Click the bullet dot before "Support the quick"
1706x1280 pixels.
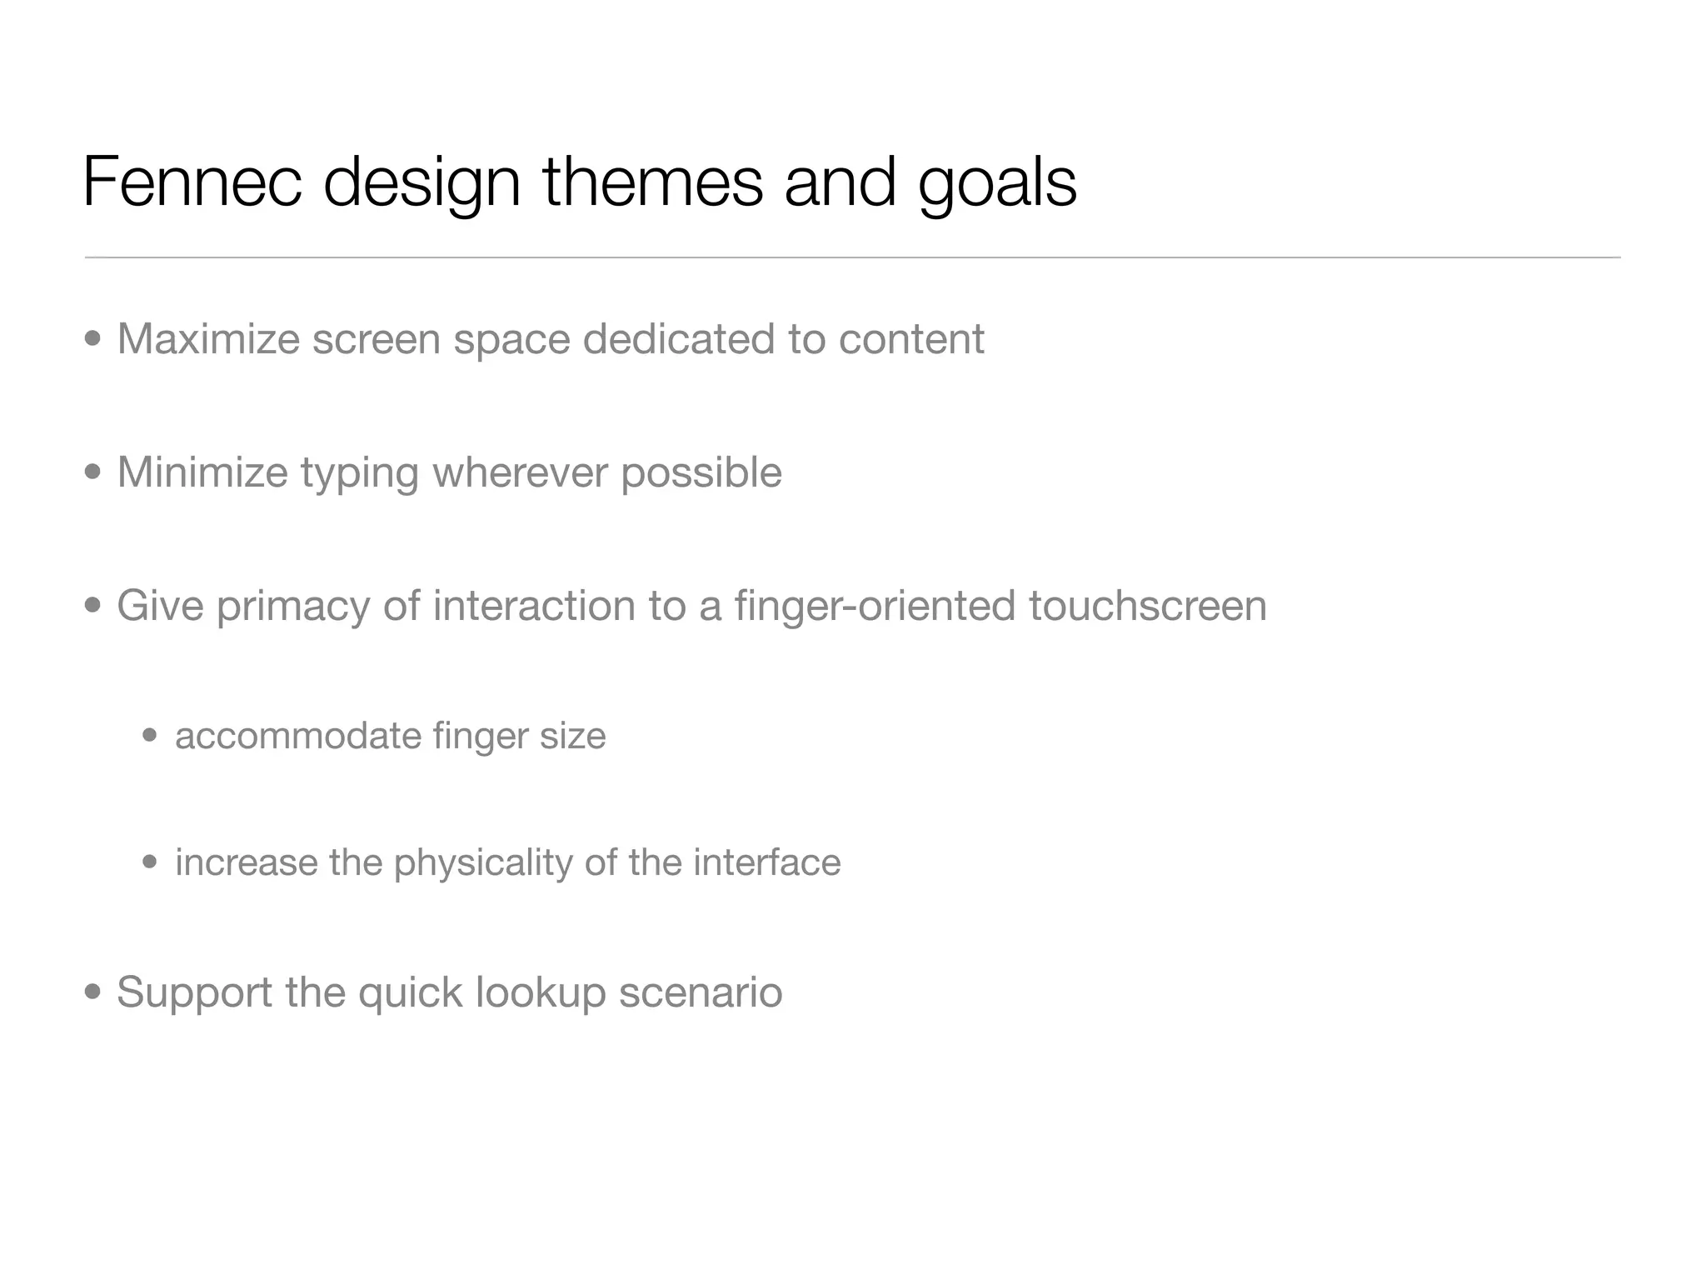coord(93,993)
